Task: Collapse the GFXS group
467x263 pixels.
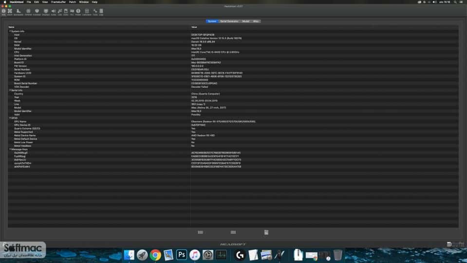Action: [x=10, y=118]
